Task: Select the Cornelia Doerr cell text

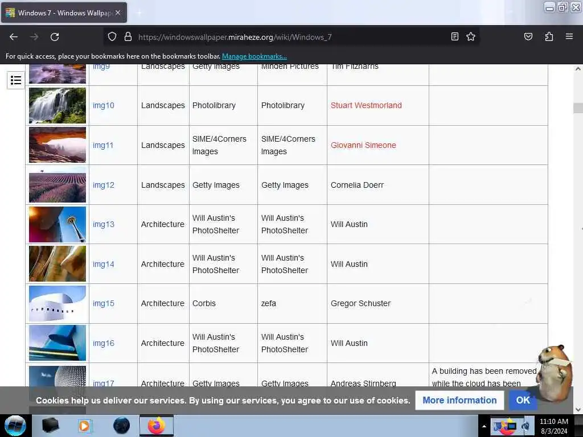Action: pyautogui.click(x=357, y=185)
